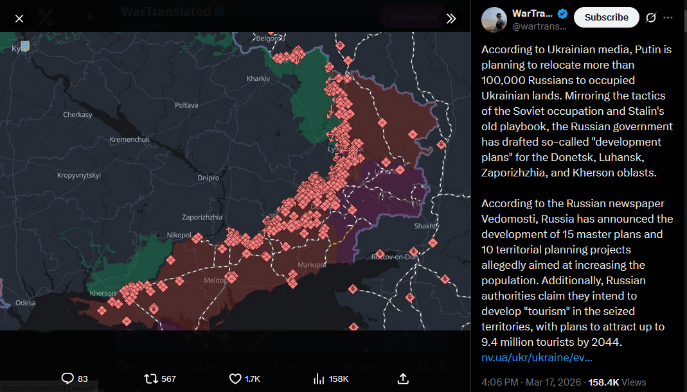
Task: Open the more options three-dot menu
Action: pos(668,17)
